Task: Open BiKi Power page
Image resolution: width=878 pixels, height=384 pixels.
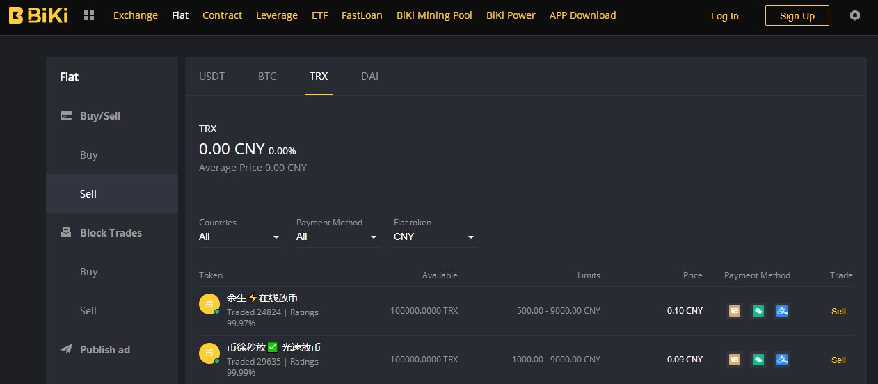Action: [511, 15]
